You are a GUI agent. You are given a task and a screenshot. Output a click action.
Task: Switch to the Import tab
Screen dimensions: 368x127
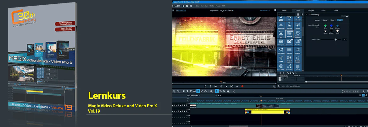[284, 11]
